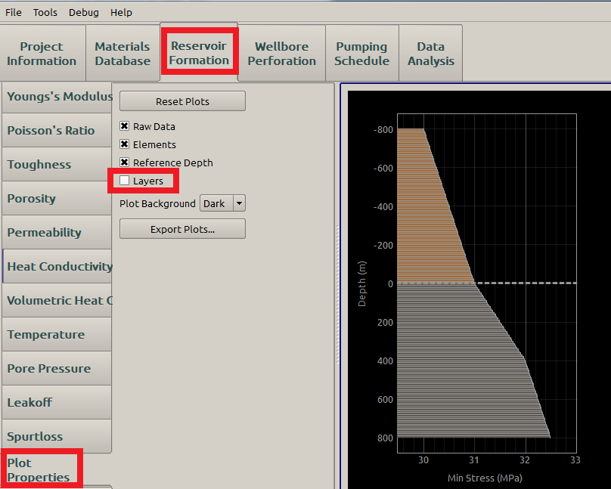Click the Reset Plots button

[182, 101]
